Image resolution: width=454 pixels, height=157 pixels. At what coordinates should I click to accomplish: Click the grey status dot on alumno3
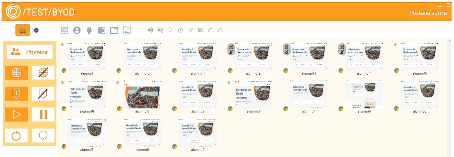coord(229,83)
